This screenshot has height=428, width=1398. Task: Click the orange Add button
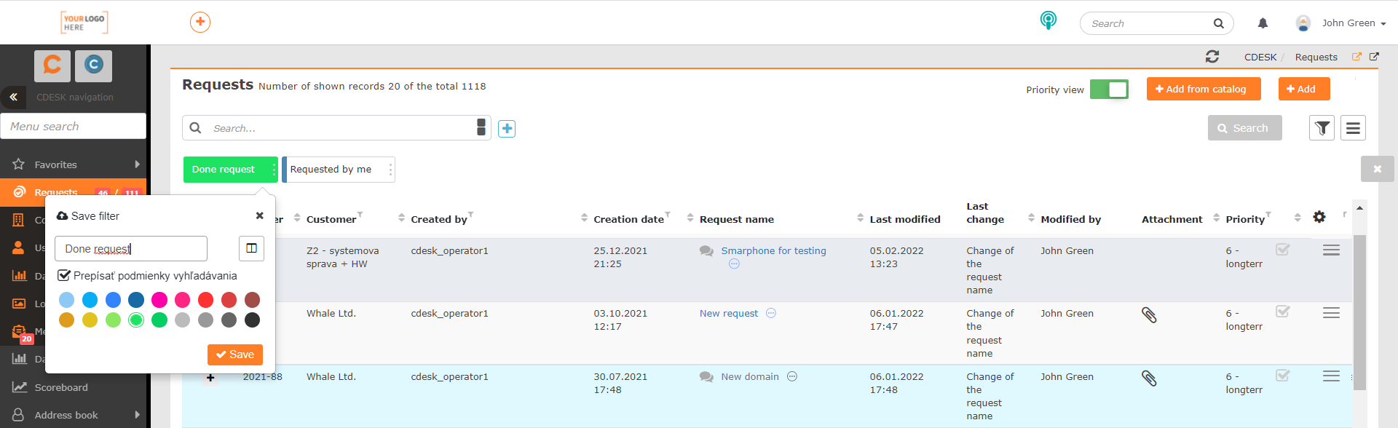click(1304, 89)
